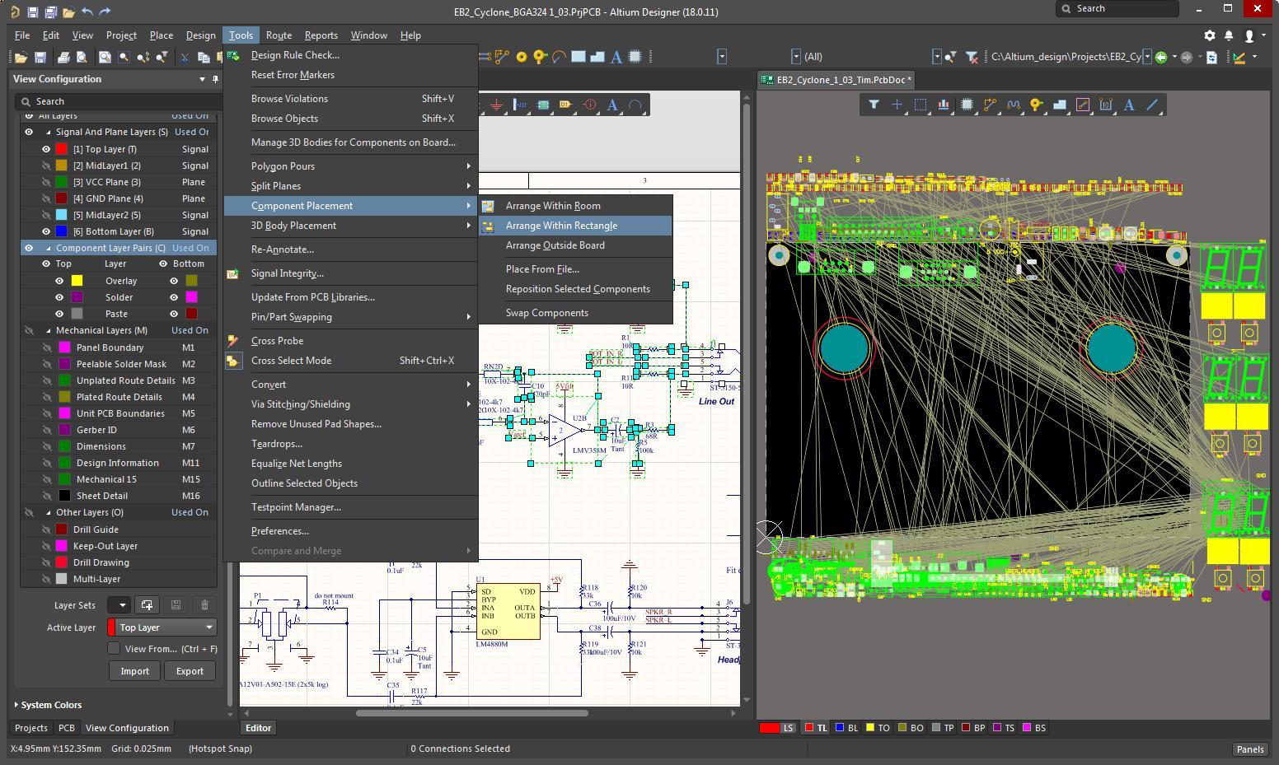Click the Import button
1279x765 pixels.
click(x=135, y=671)
